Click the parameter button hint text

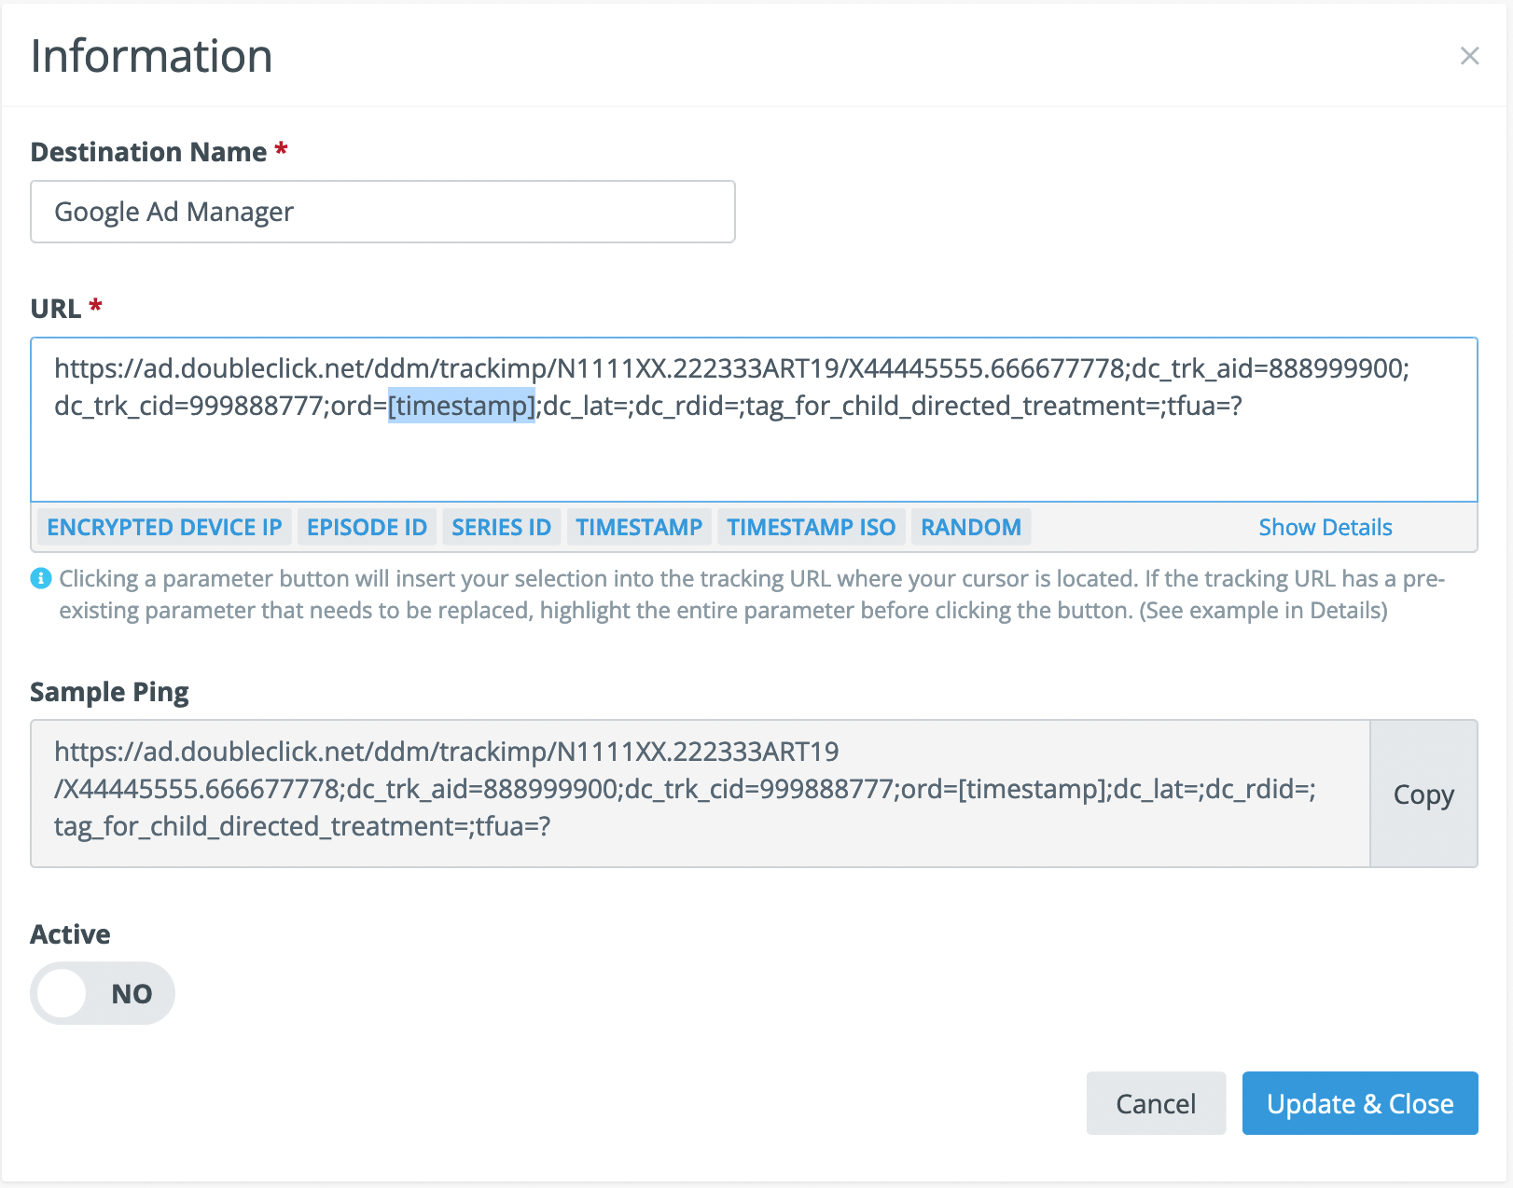tap(752, 594)
